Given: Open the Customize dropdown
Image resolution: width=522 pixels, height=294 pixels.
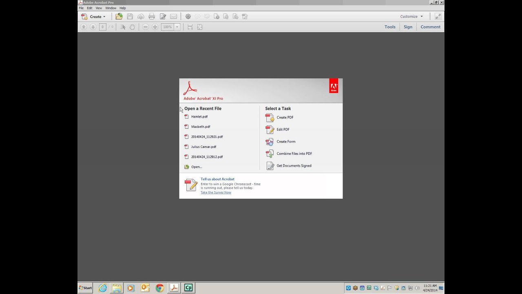Looking at the screenshot, I should point(411,16).
